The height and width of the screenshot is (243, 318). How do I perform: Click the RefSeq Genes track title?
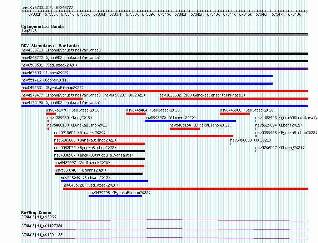coord(36,213)
